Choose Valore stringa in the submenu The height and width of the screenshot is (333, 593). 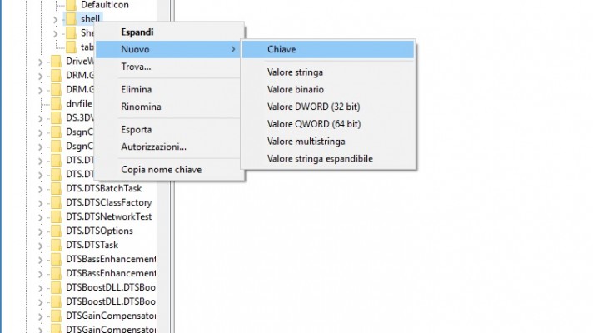pyautogui.click(x=328, y=72)
